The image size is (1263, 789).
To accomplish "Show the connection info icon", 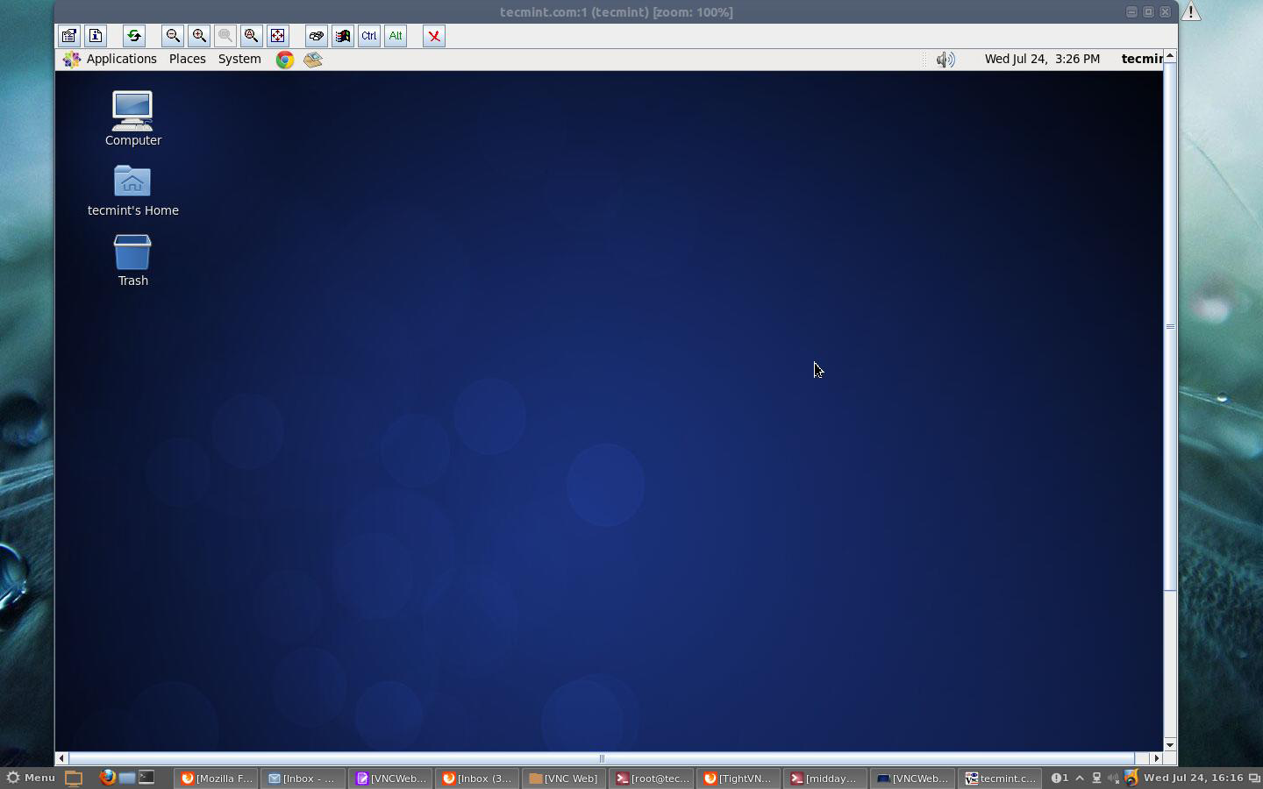I will 96,36.
